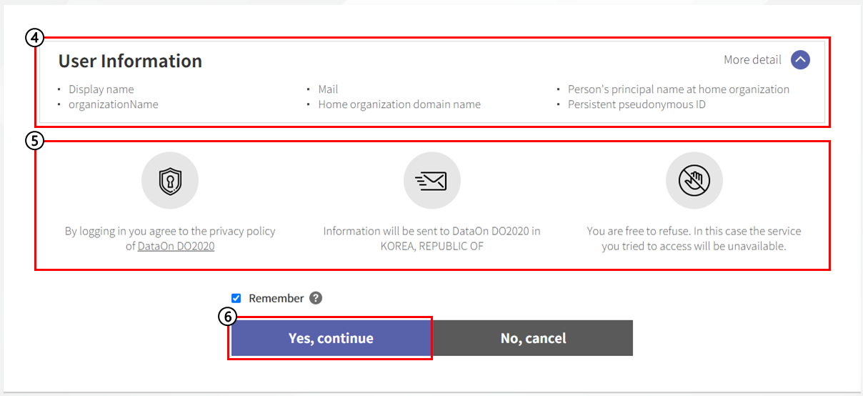
Task: Click the Remember help question-mark icon
Action: [x=316, y=298]
